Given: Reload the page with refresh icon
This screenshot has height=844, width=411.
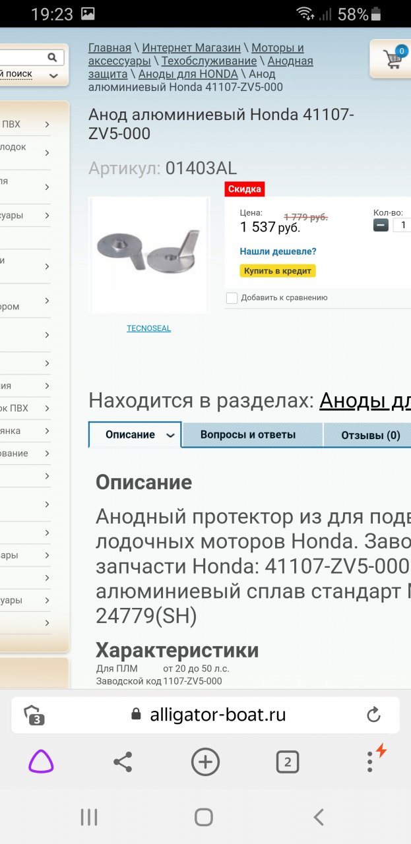Looking at the screenshot, I should point(373,715).
